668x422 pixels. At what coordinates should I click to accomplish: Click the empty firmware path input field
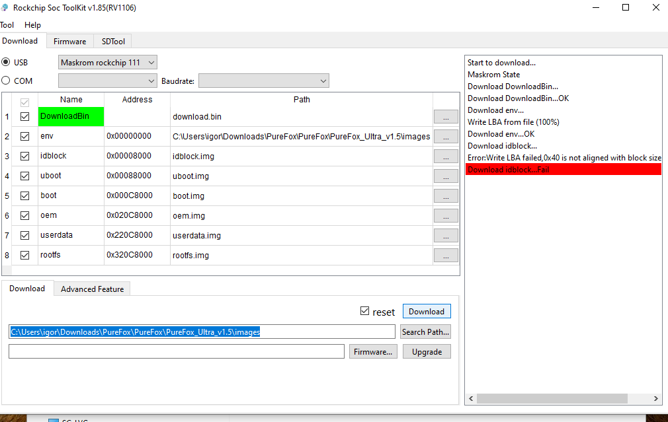[x=176, y=351]
